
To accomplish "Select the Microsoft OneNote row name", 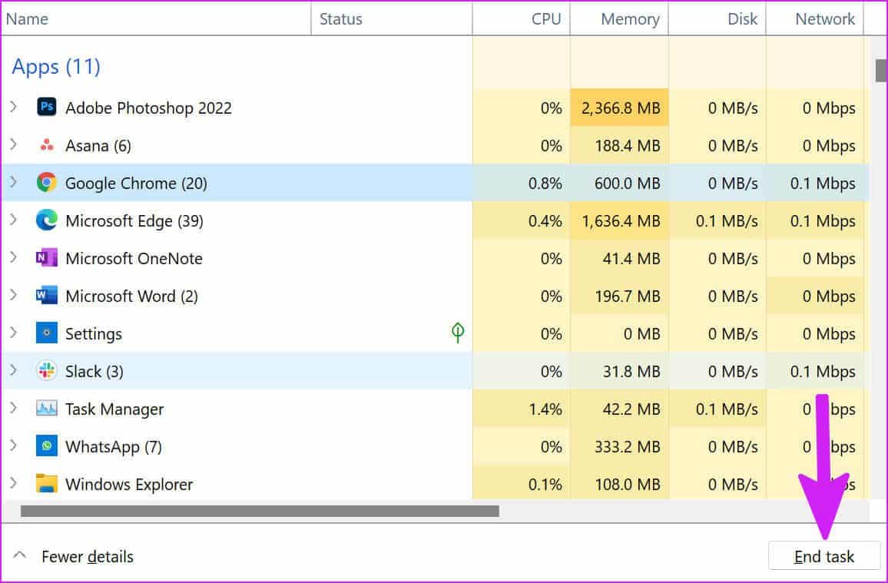I will [x=134, y=259].
